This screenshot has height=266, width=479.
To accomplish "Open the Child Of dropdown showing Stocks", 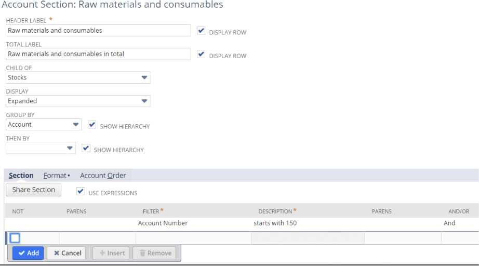I will coord(78,77).
